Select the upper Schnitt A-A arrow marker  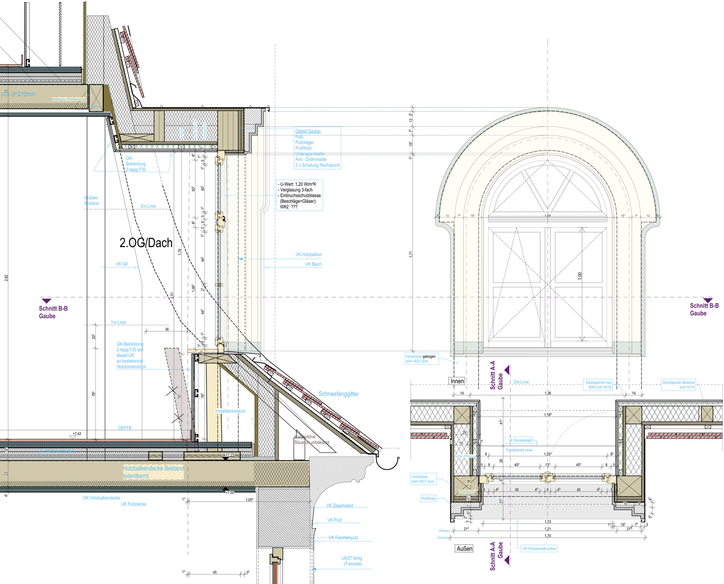[x=507, y=370]
